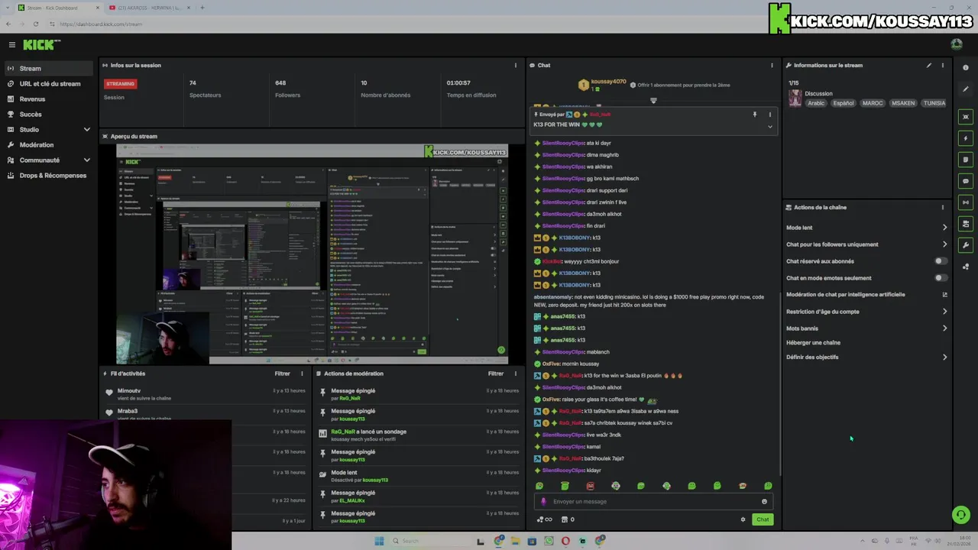Click the speech bubble icon in right rail
The height and width of the screenshot is (550, 978).
point(966,181)
